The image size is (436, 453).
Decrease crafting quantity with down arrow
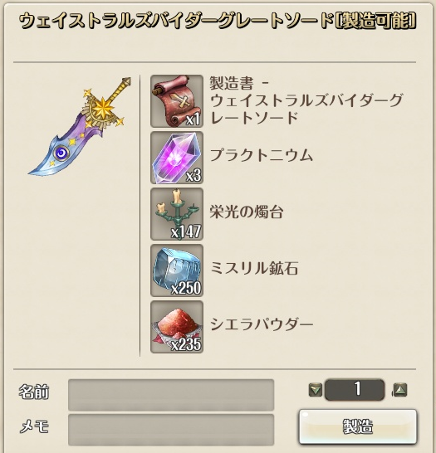click(x=315, y=390)
